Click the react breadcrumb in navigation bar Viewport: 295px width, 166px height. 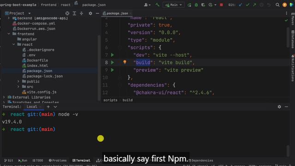[x=65, y=5]
